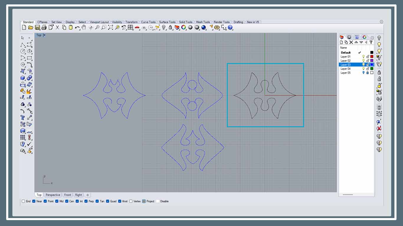Screen dimensions: 403x226
Task: Click the Open folder icon
Action: [x=31, y=28]
